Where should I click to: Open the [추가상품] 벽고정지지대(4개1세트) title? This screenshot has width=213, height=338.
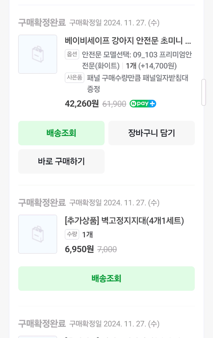point(124,221)
